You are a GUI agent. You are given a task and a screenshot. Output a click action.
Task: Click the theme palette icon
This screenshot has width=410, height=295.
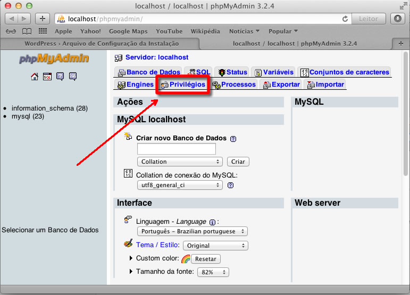click(x=128, y=243)
